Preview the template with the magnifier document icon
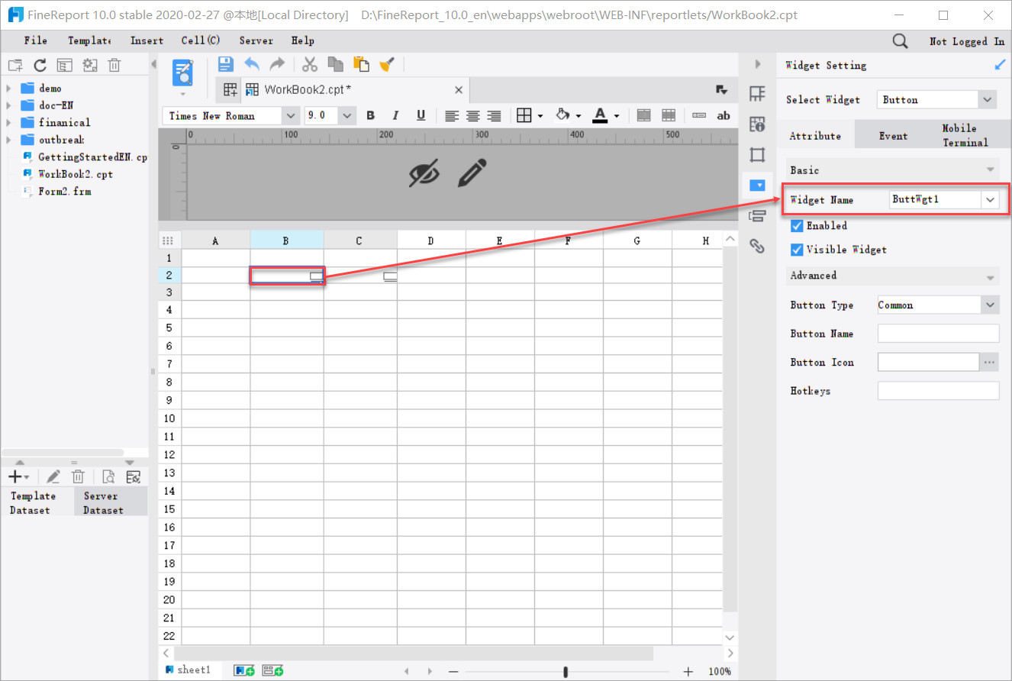1012x681 pixels. tap(108, 476)
